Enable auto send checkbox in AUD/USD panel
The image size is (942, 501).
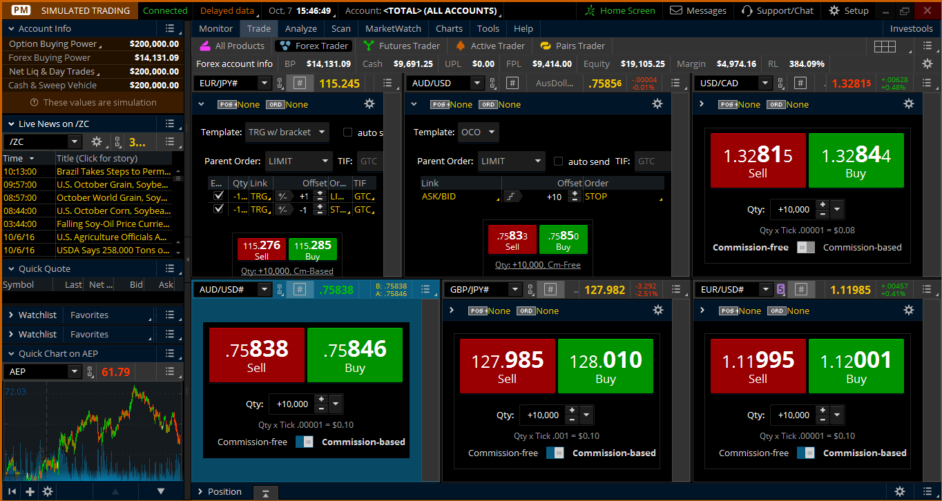click(559, 161)
